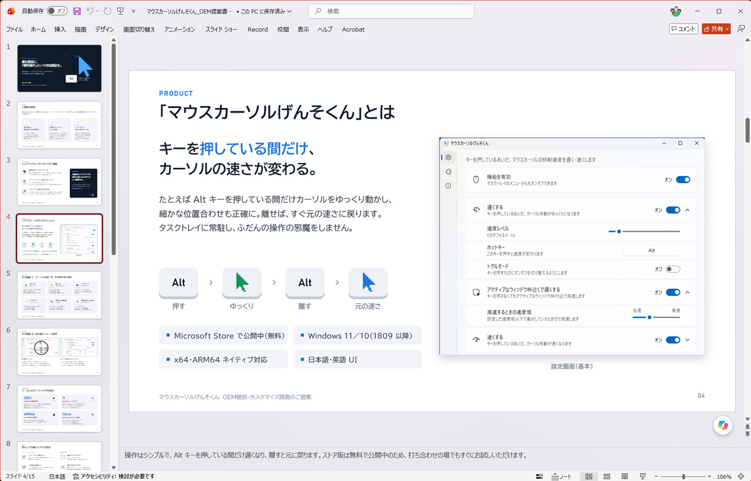The height and width of the screenshot is (481, 751).
Task: Open the 共有 share dropdown arrow
Action: point(728,29)
